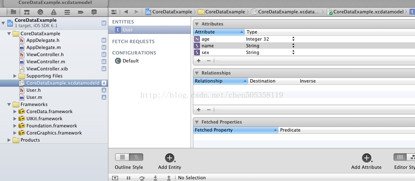Open the Search navigator magnifier icon
The image size is (415, 181).
point(40,12)
